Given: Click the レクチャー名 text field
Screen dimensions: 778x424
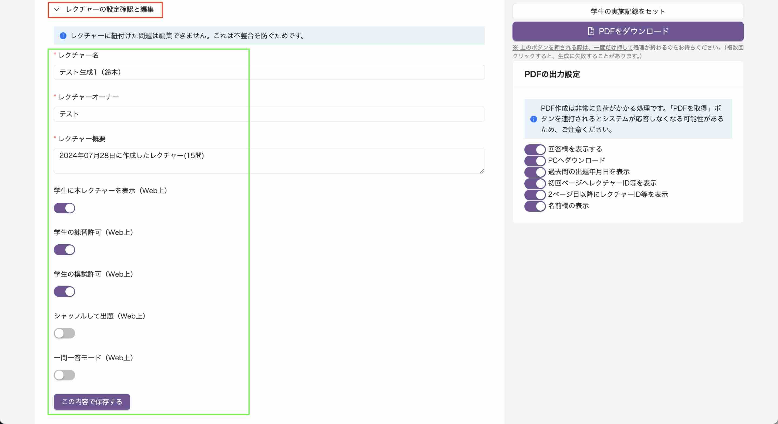Looking at the screenshot, I should pos(269,72).
